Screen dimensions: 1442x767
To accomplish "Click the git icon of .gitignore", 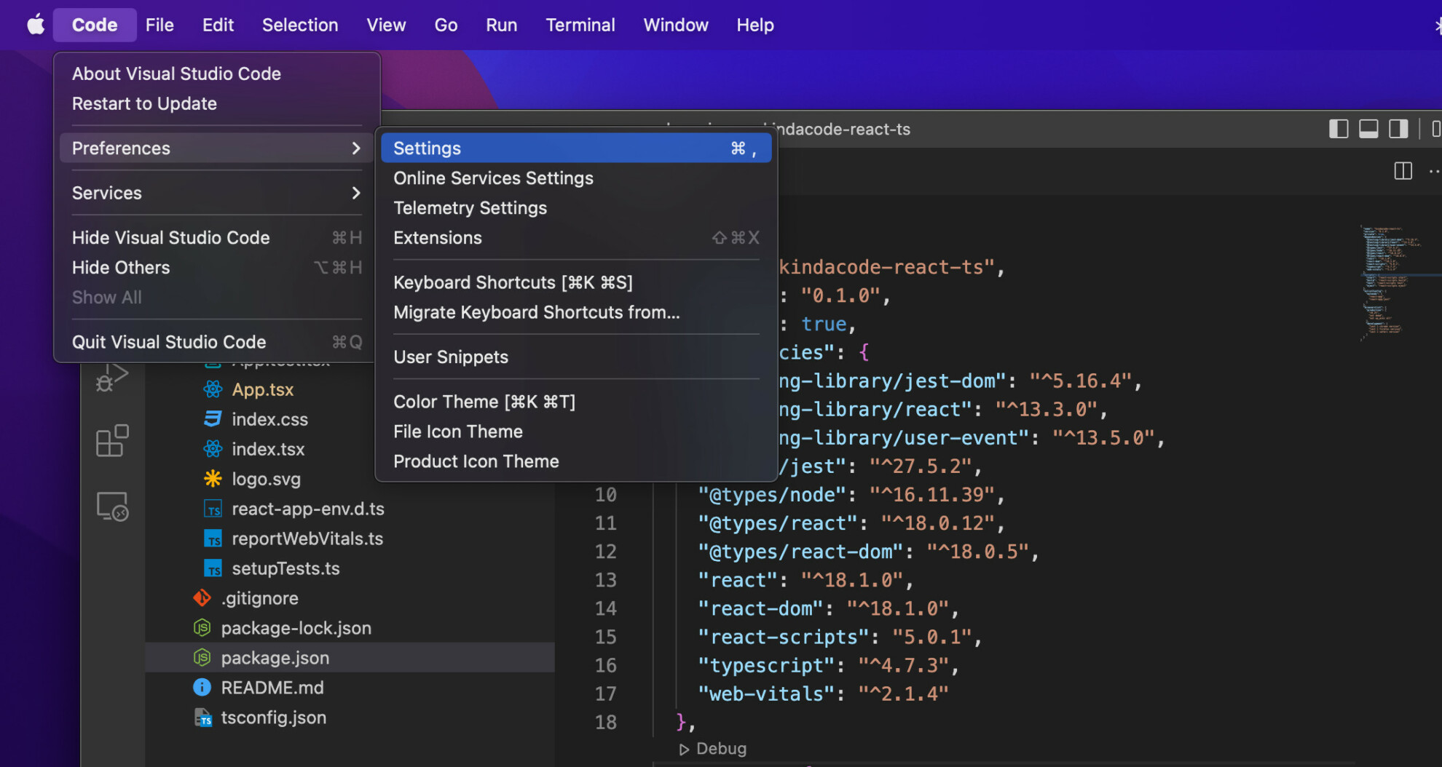I will click(202, 598).
